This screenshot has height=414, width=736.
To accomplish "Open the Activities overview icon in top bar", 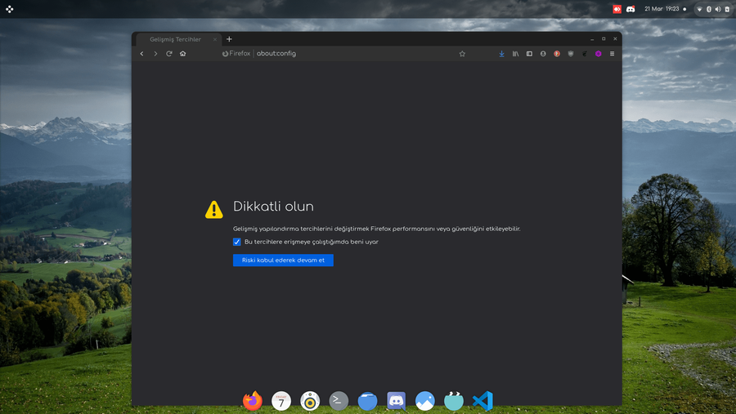I will click(x=9, y=9).
